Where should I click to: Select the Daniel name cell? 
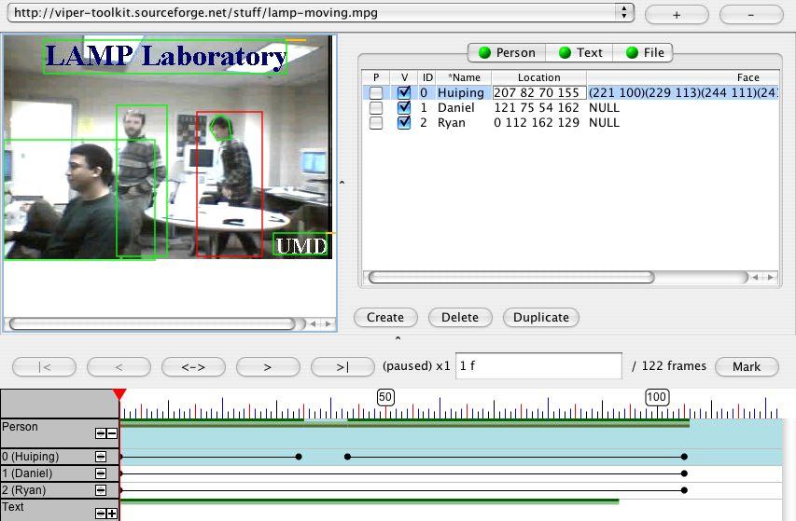tap(464, 107)
